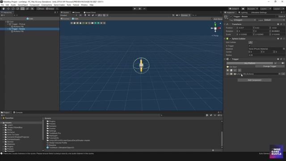Image resolution: width=286 pixels, height=161 pixels.
Task: Open the Shaded draw mode dropdown
Action: tap(69, 15)
